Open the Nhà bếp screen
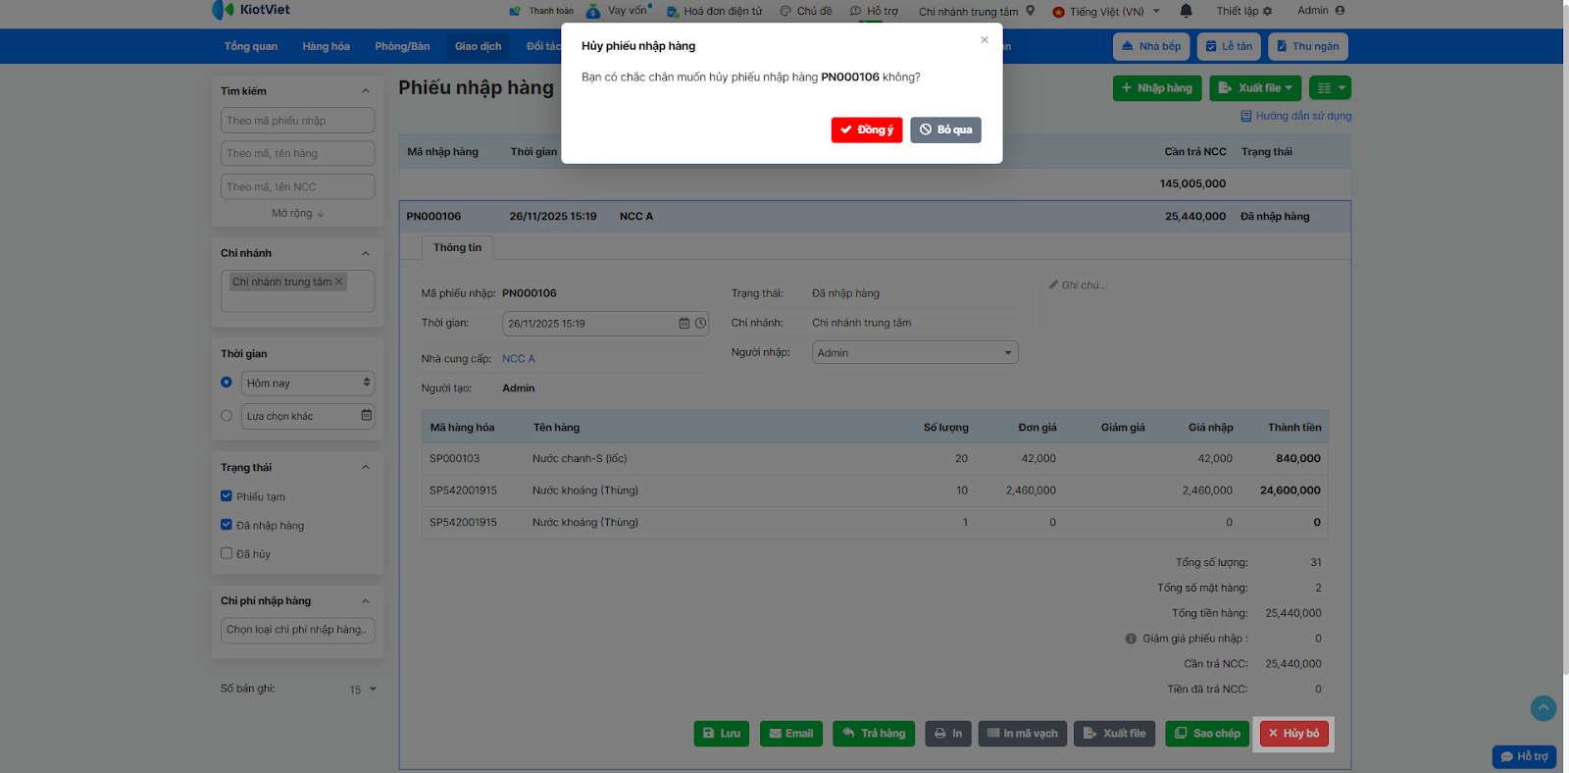 [x=1151, y=46]
